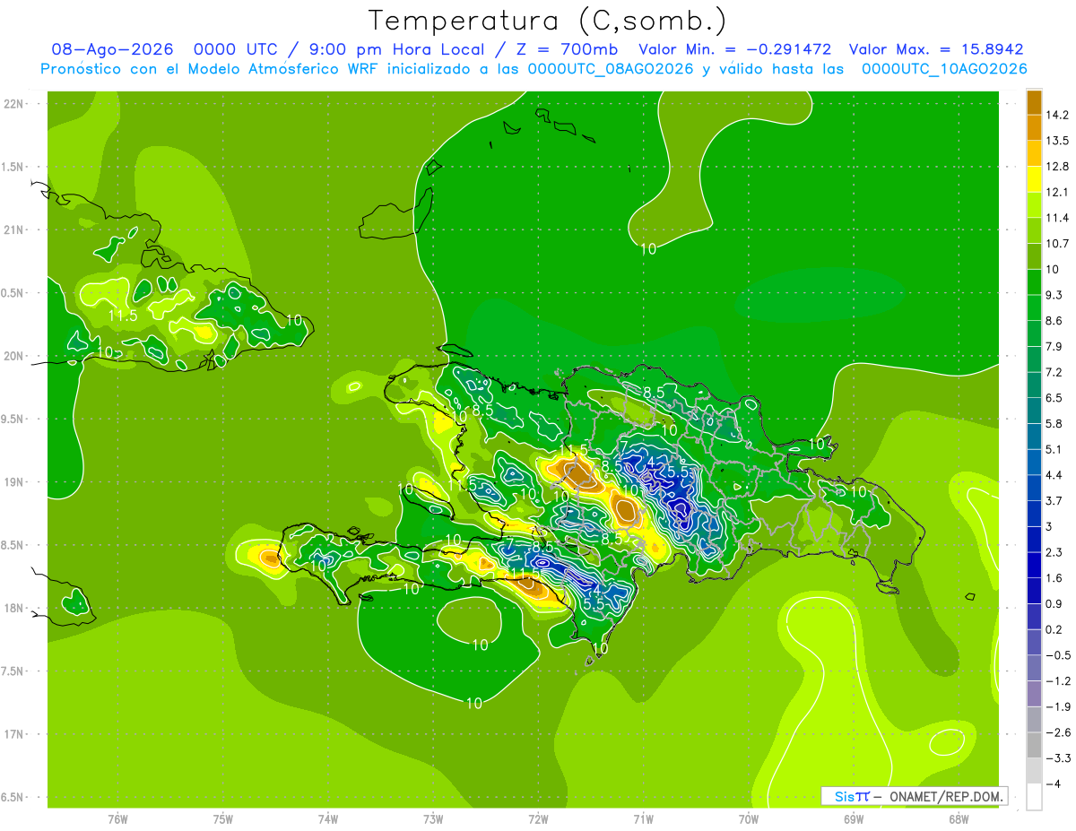1076x831 pixels.
Task: Click the legend value '-2.6'
Action: click(1057, 732)
